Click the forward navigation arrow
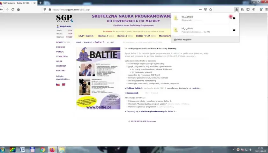 (7, 9)
